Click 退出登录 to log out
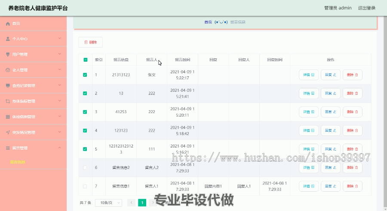This screenshot has height=211, width=387. (x=367, y=8)
